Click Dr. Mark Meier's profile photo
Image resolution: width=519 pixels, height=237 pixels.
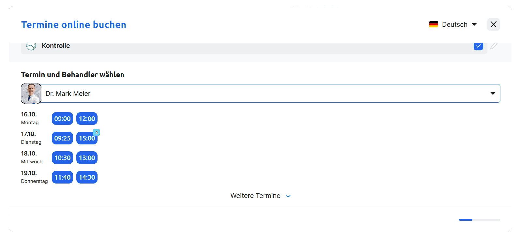[31, 94]
